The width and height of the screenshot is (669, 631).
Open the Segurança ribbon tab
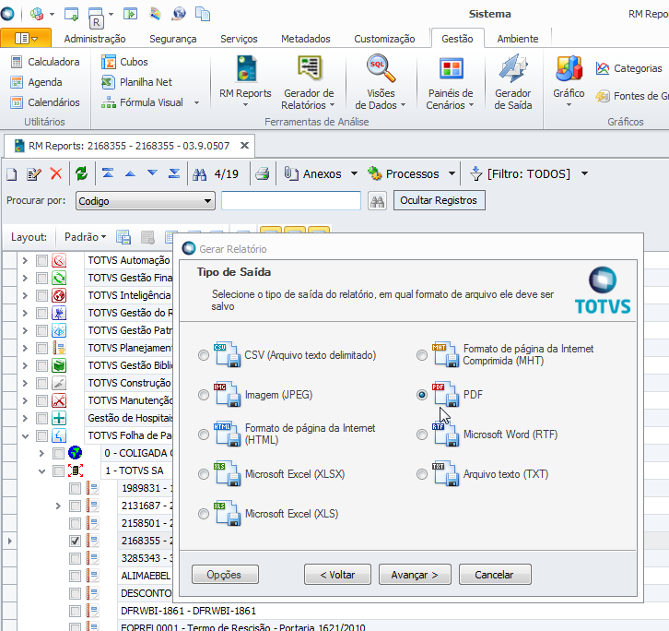click(x=173, y=39)
